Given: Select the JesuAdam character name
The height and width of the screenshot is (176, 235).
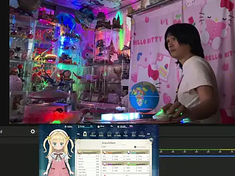Looking at the screenshot, I should click(x=109, y=143).
